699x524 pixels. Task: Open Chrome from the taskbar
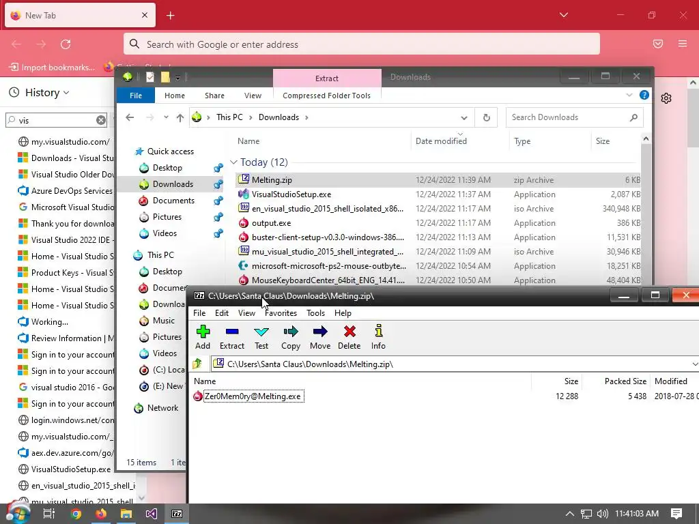pos(76,514)
